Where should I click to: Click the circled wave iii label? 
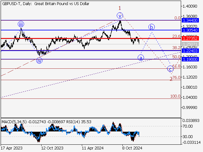[21, 24]
